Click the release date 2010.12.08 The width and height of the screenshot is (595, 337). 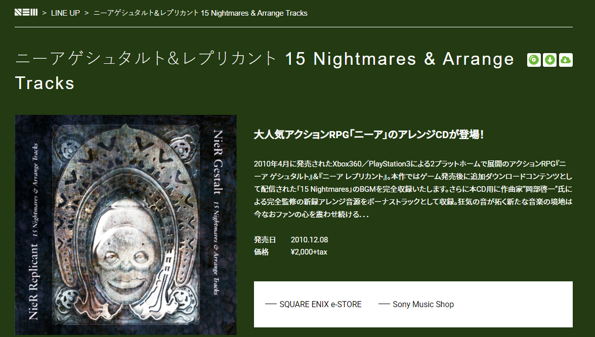click(x=309, y=240)
